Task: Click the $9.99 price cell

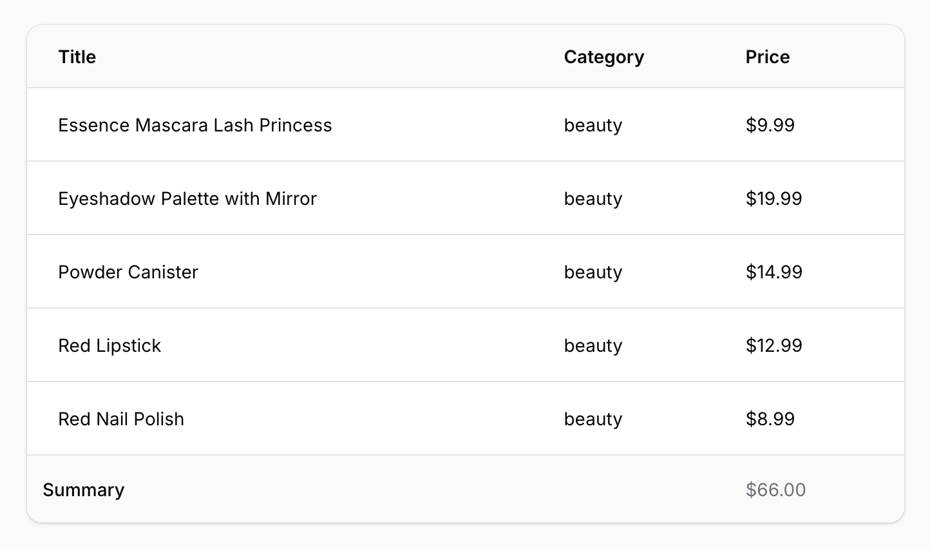Action: [x=770, y=125]
